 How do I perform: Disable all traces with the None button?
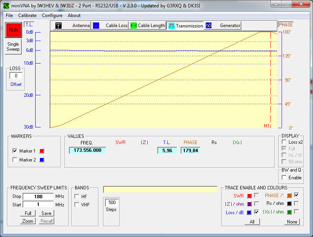(x=292, y=222)
